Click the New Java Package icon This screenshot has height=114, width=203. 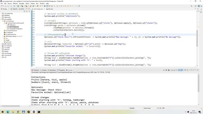31,6
